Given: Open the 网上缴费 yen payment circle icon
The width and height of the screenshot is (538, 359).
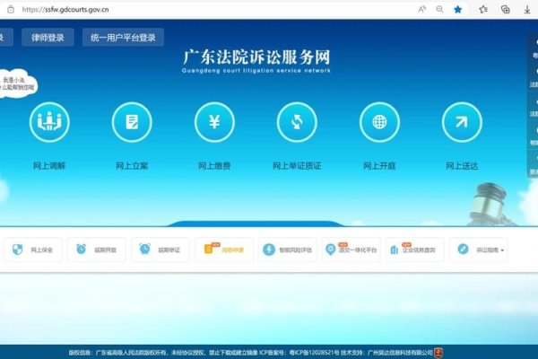Looking at the screenshot, I should pyautogui.click(x=214, y=122).
